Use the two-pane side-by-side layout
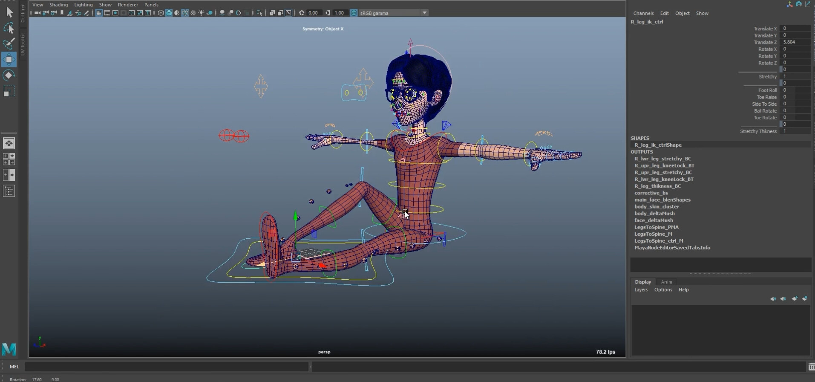 [x=9, y=175]
